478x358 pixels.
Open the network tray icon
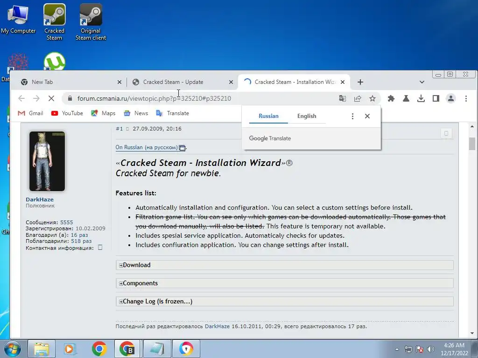[x=408, y=349]
